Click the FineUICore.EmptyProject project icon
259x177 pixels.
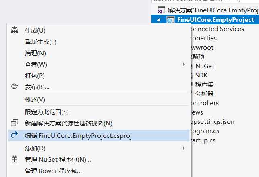171,19
